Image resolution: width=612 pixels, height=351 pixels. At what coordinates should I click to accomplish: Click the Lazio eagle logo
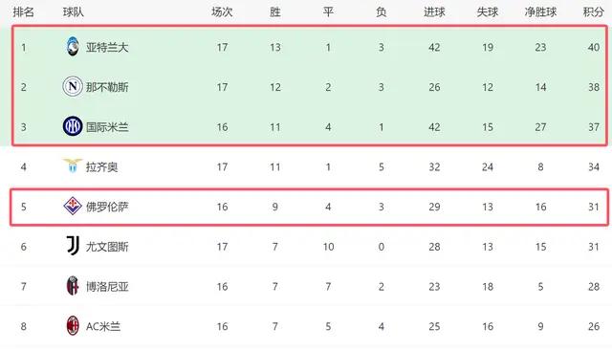coord(73,165)
